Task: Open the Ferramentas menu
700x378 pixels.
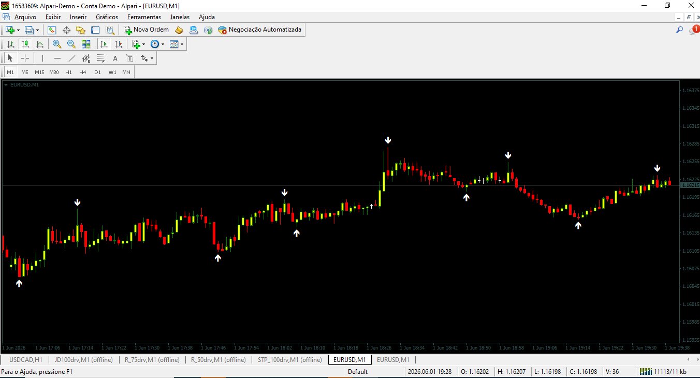Action: point(144,17)
